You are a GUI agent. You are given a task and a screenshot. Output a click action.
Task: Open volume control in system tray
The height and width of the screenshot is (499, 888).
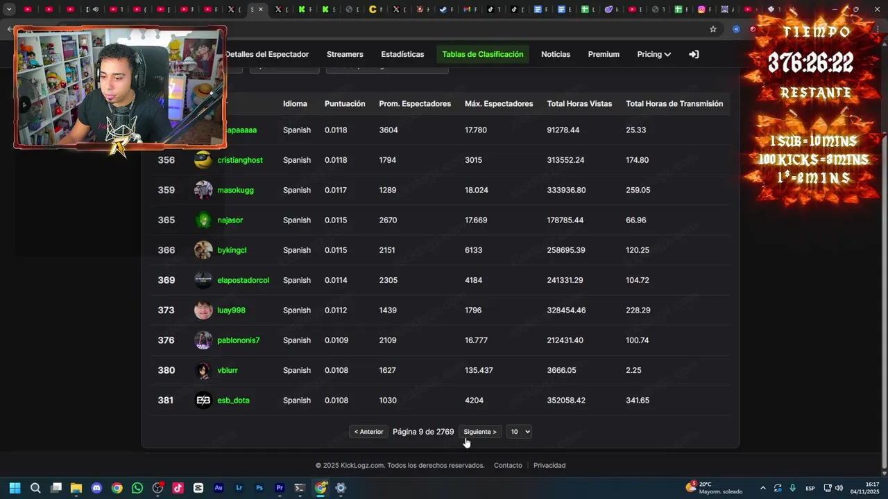click(839, 488)
